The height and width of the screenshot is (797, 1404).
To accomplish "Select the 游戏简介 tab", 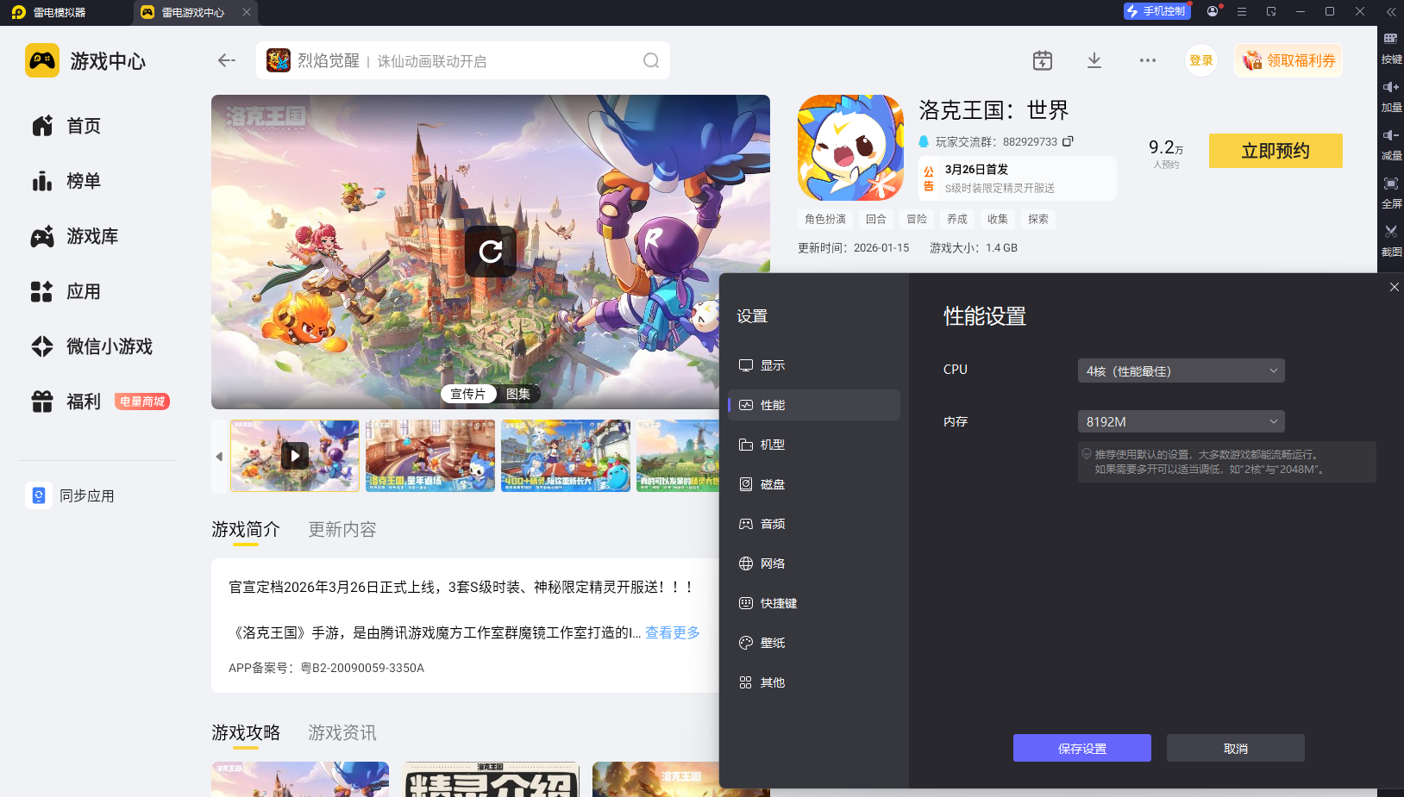I will [246, 529].
